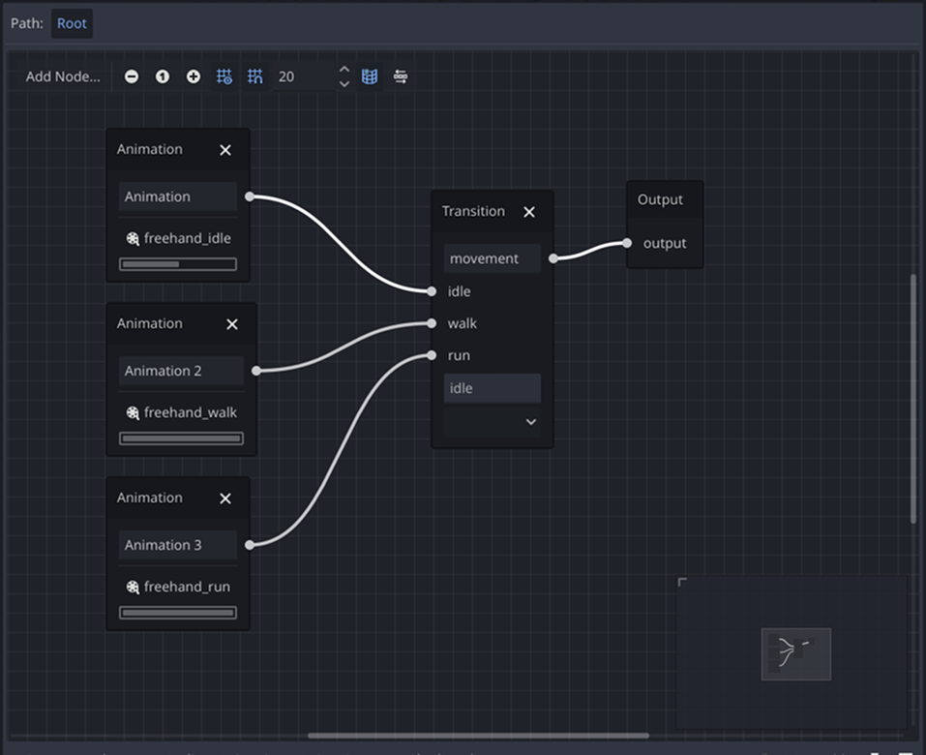Click the Output node input port

627,243
